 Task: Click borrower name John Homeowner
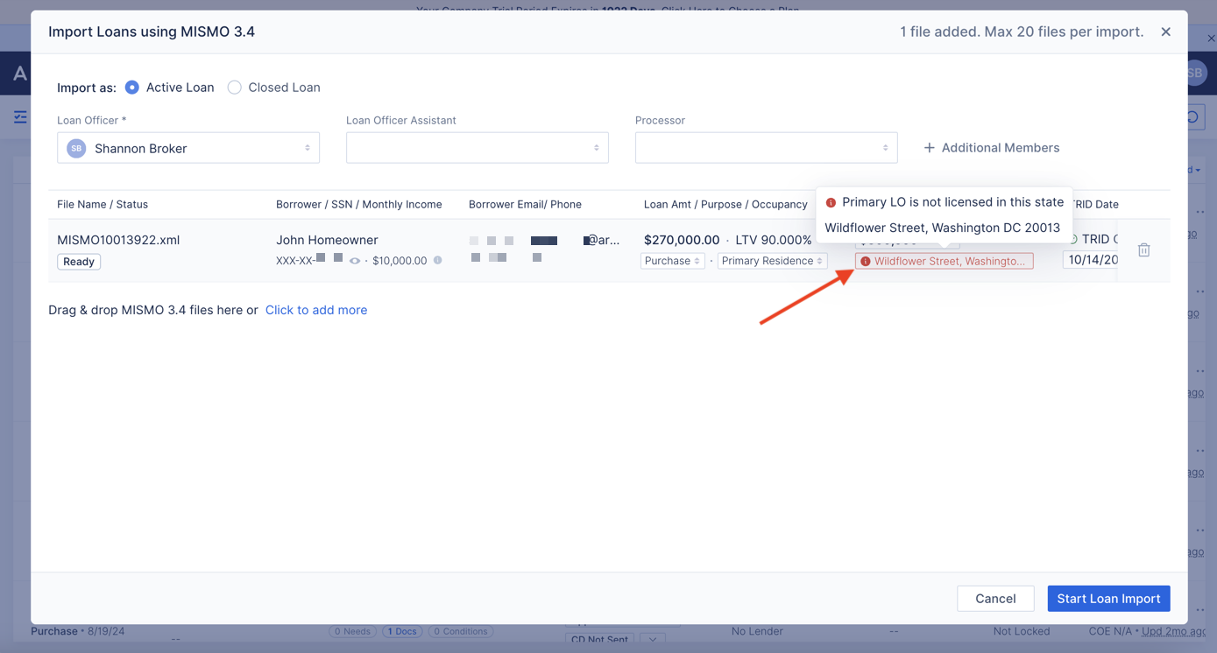pyautogui.click(x=327, y=240)
